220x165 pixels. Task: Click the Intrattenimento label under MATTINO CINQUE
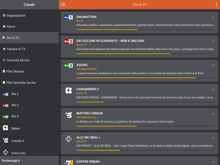(86, 117)
